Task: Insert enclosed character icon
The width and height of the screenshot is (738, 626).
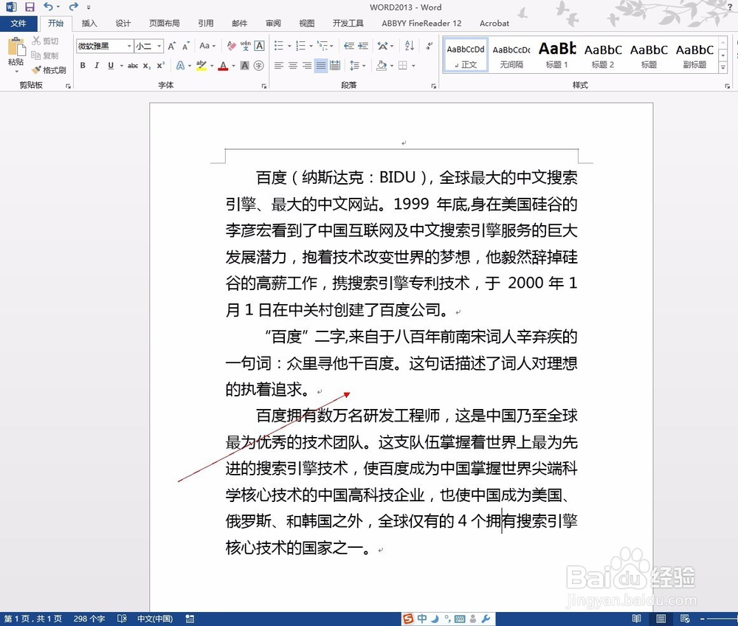Action: [258, 66]
